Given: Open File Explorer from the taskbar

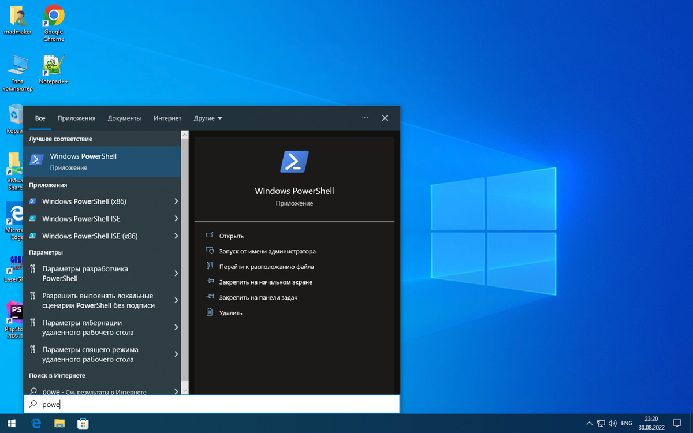Looking at the screenshot, I should click(59, 423).
